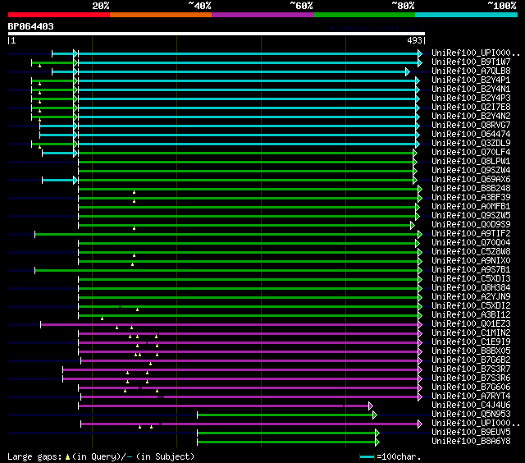Open the UniRef100_Q2I7E8 hit label
This screenshot has width=525, height=463.
[471, 108]
